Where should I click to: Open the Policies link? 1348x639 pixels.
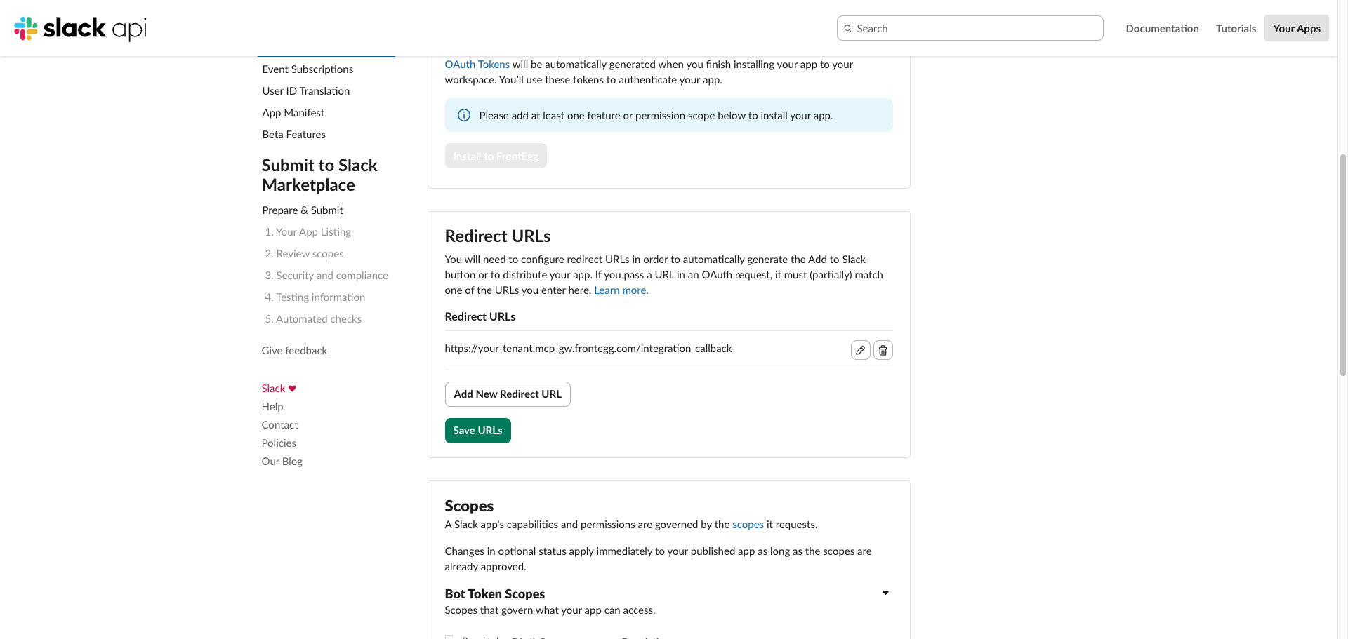click(x=279, y=443)
